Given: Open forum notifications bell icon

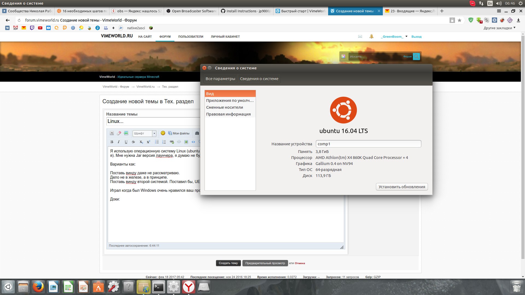Looking at the screenshot, I should pyautogui.click(x=371, y=36).
